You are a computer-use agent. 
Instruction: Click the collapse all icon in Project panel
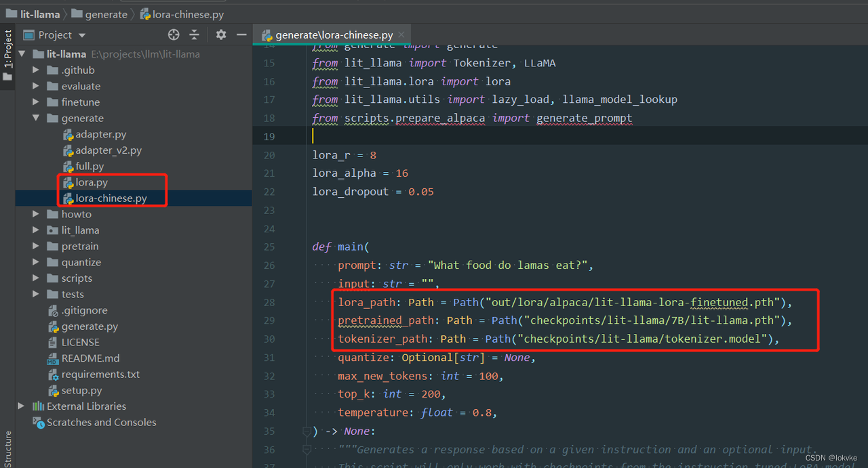(195, 35)
